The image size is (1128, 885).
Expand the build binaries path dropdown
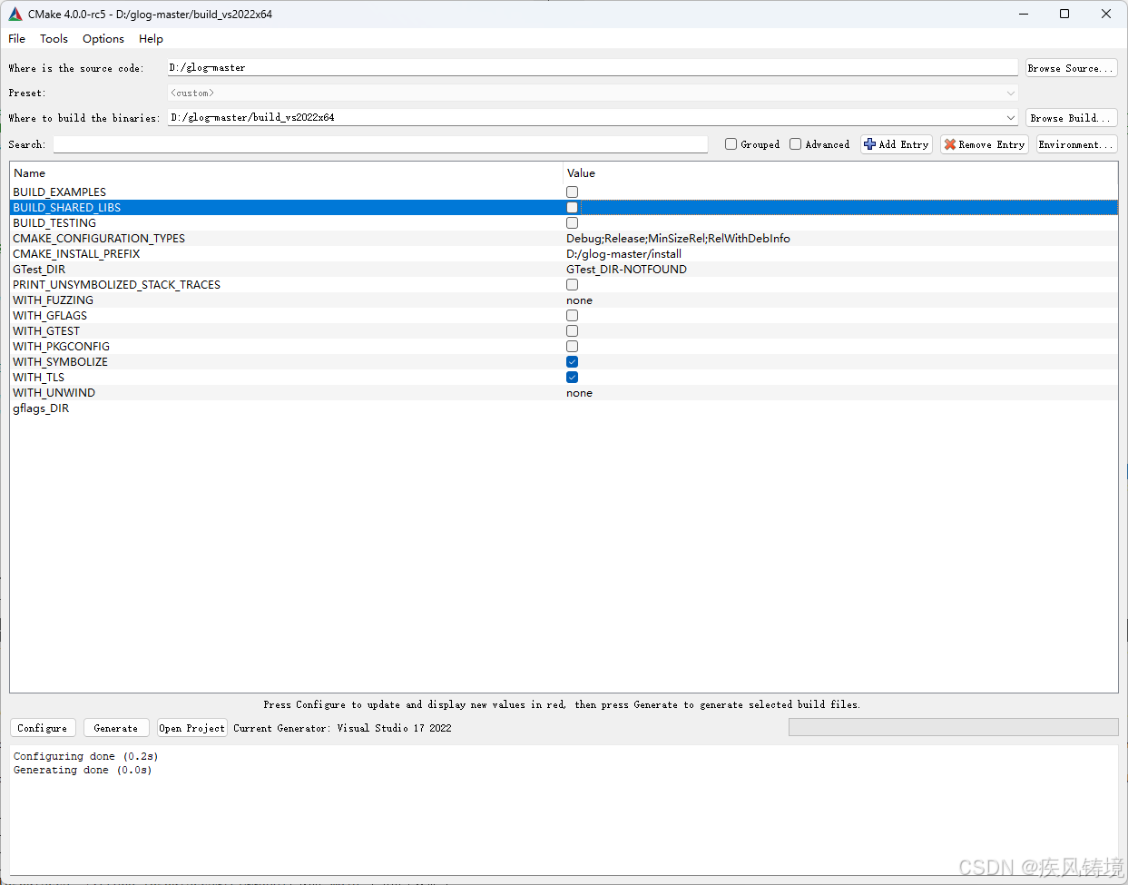pos(1010,118)
